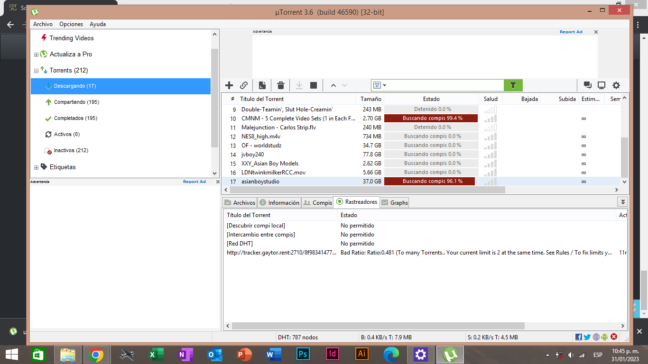Expand the Etiquetas tree node
The height and width of the screenshot is (364, 648).
pos(36,167)
